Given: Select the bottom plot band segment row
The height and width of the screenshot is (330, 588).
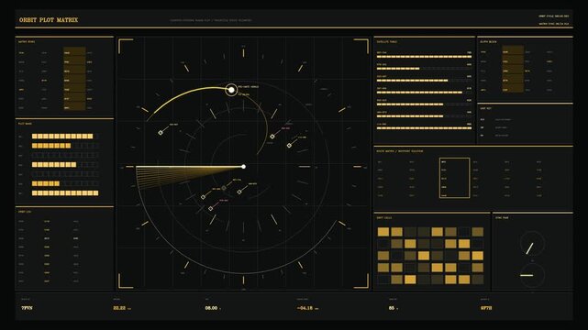Looking at the screenshot, I should [x=65, y=193].
